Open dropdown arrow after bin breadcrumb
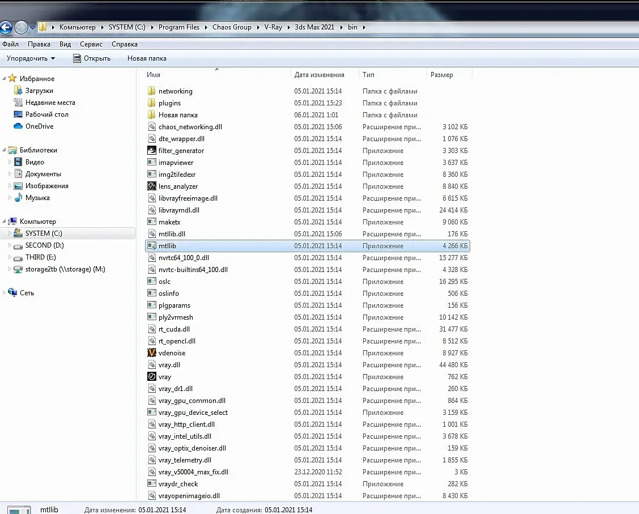 (x=364, y=27)
